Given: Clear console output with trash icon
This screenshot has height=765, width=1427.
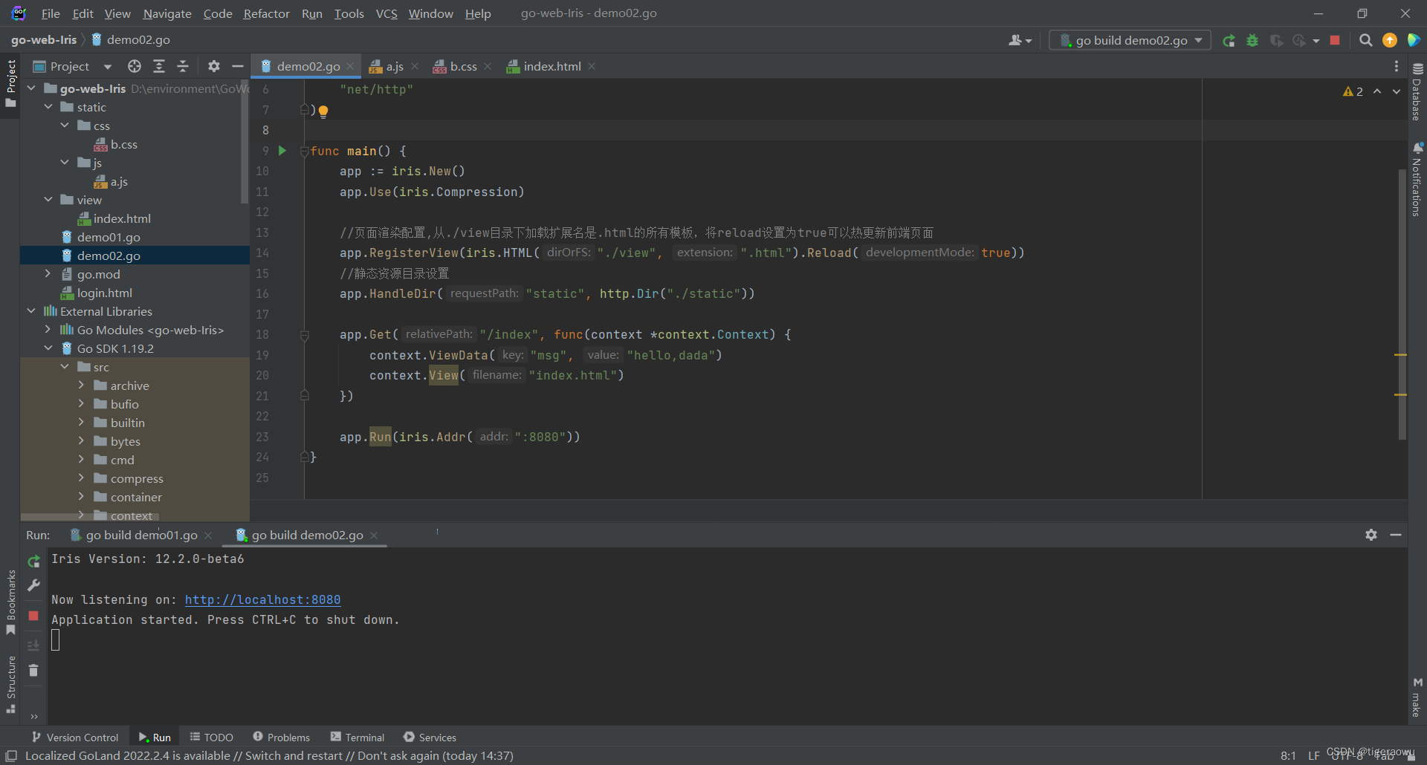Looking at the screenshot, I should (33, 671).
